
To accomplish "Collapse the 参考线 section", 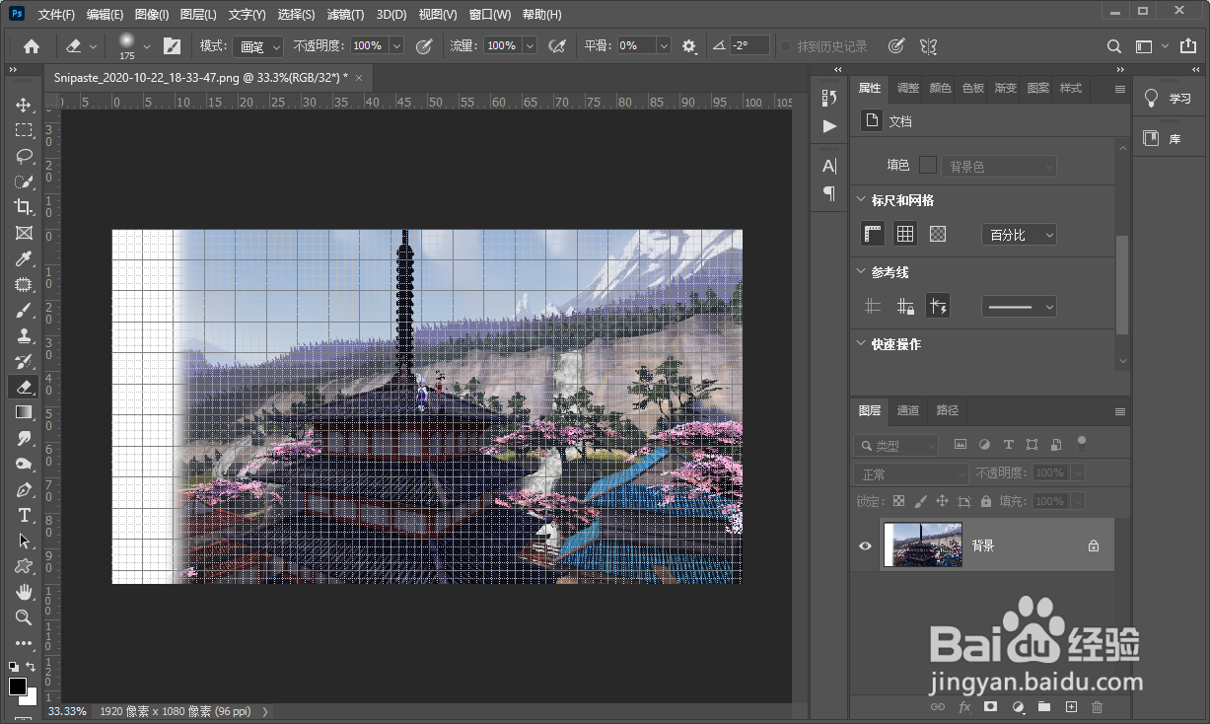I will click(x=862, y=271).
